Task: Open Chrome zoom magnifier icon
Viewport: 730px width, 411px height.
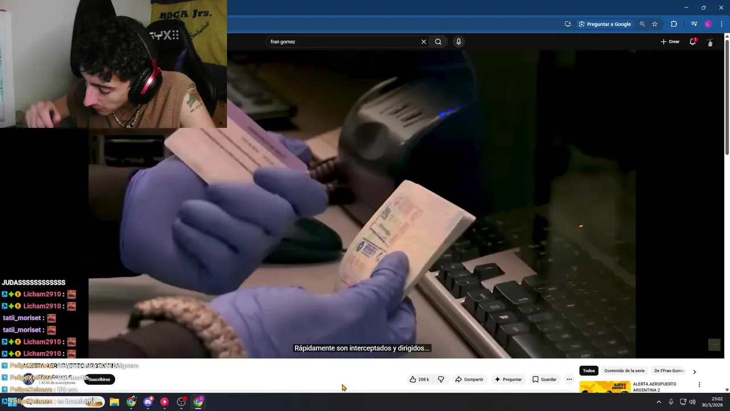Action: 642,24
